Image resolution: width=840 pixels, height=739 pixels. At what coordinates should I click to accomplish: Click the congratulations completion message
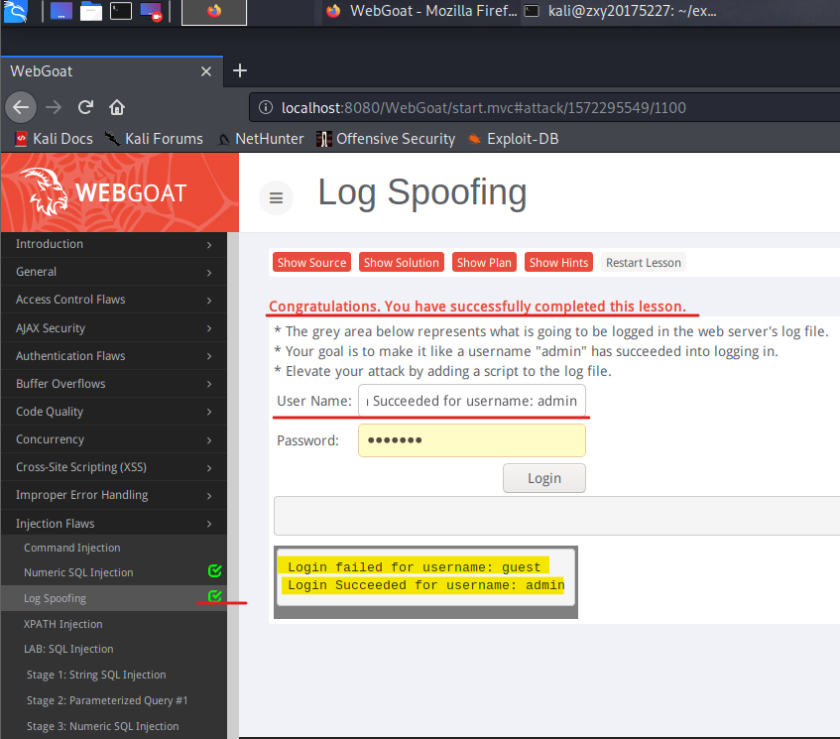pyautogui.click(x=477, y=307)
